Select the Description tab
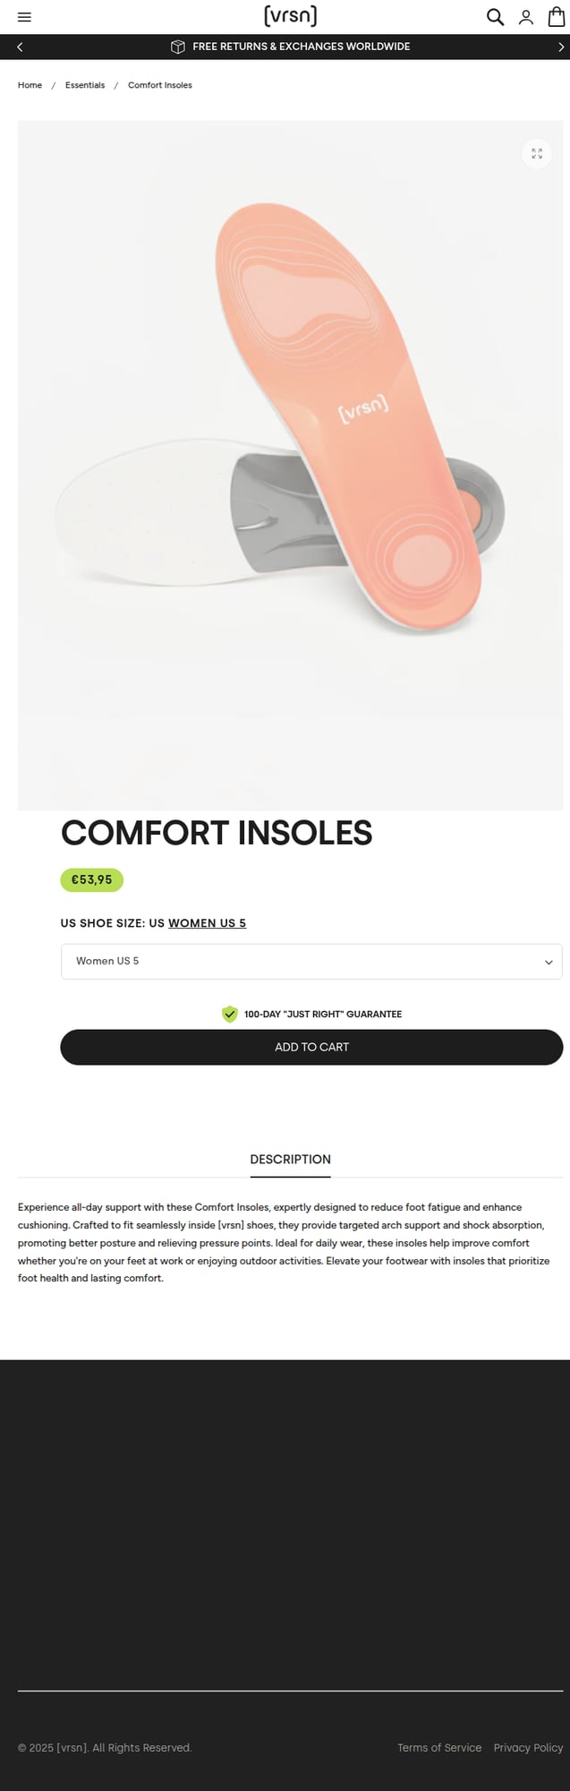Image resolution: width=570 pixels, height=1791 pixels. 290,1159
